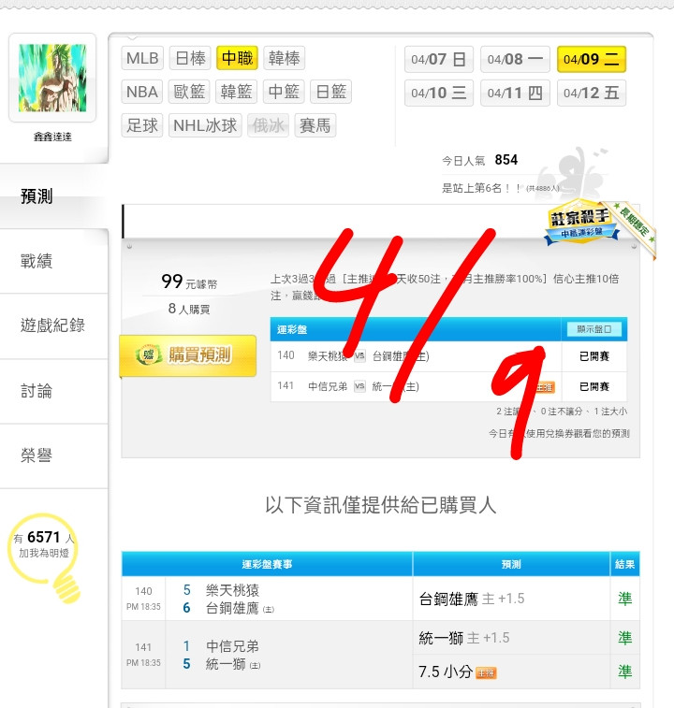Click the 購買預測 button

[x=187, y=355]
